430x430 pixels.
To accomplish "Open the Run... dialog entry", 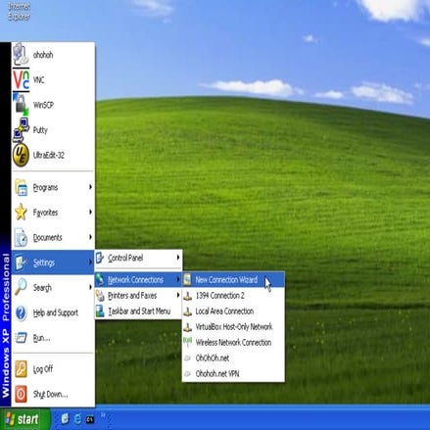I will [53, 338].
